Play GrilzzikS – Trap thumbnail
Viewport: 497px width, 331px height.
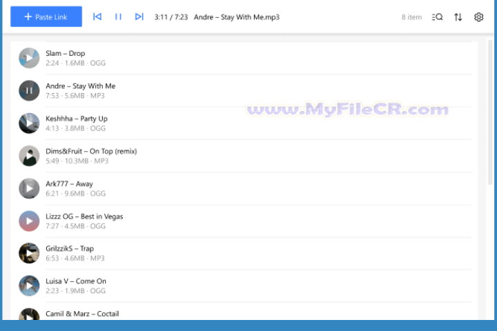pos(29,253)
